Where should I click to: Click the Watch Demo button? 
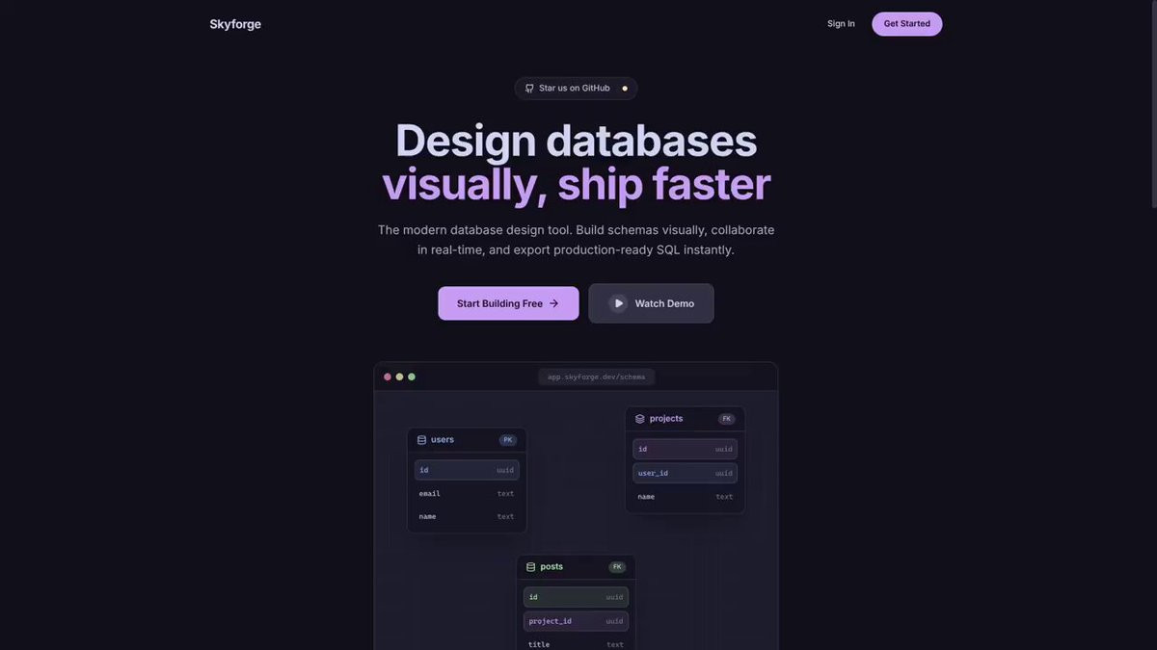[651, 303]
